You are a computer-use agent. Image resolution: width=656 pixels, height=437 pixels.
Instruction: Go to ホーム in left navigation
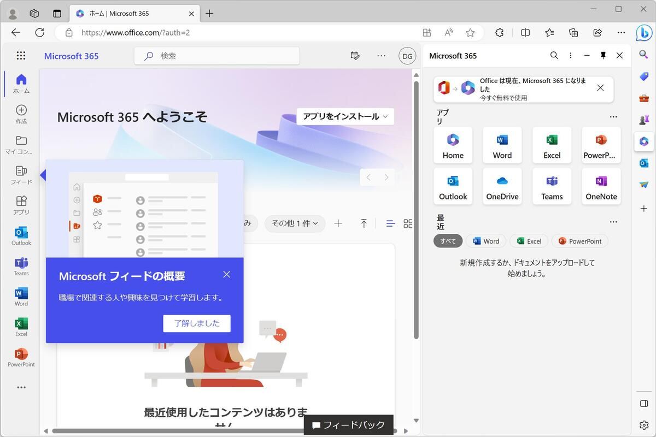[21, 84]
